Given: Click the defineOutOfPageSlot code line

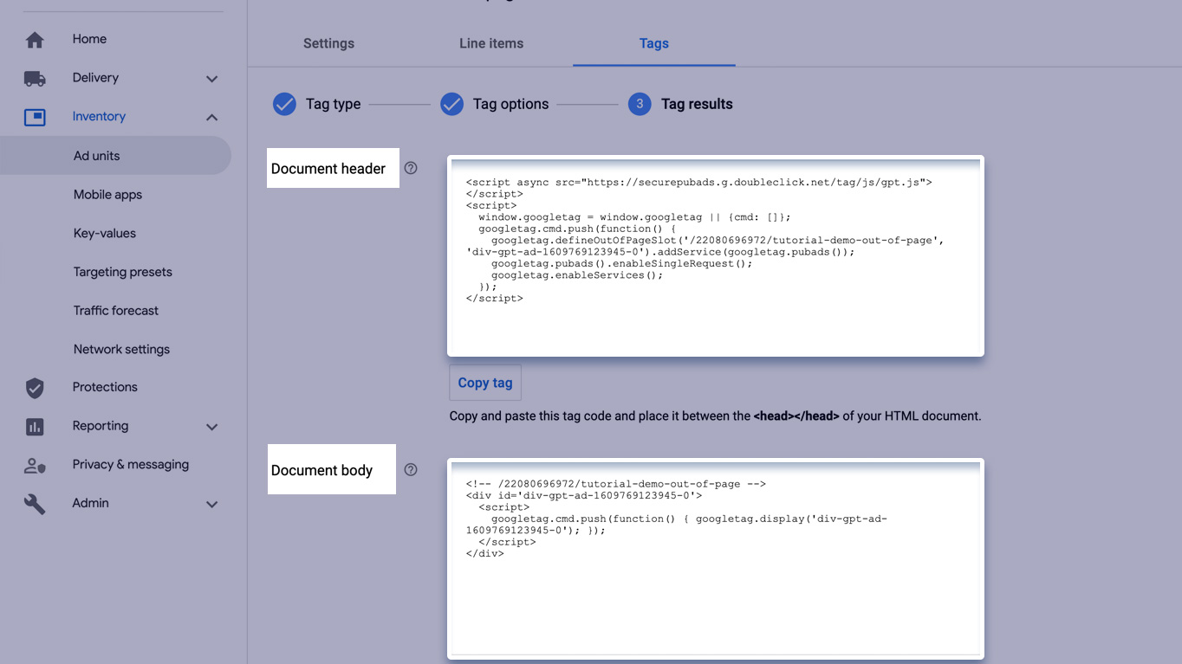Looking at the screenshot, I should click(718, 241).
